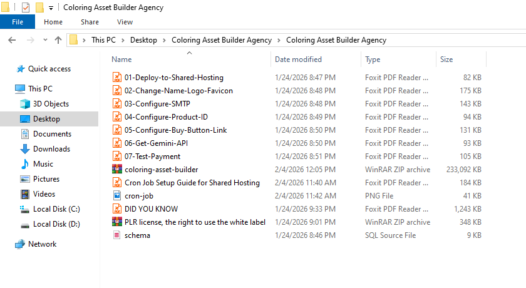Expand the Quick Access Toolbar customize dropdown

click(x=51, y=8)
